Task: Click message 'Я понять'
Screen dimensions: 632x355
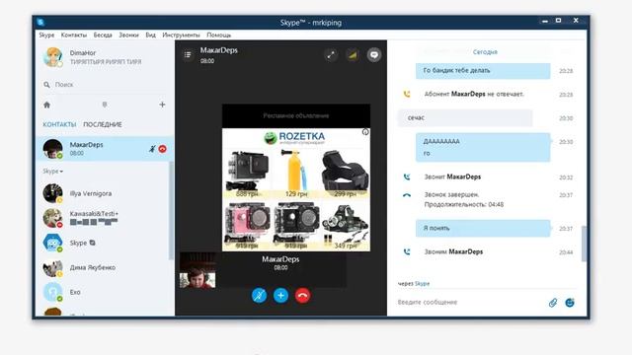Action: 483,228
